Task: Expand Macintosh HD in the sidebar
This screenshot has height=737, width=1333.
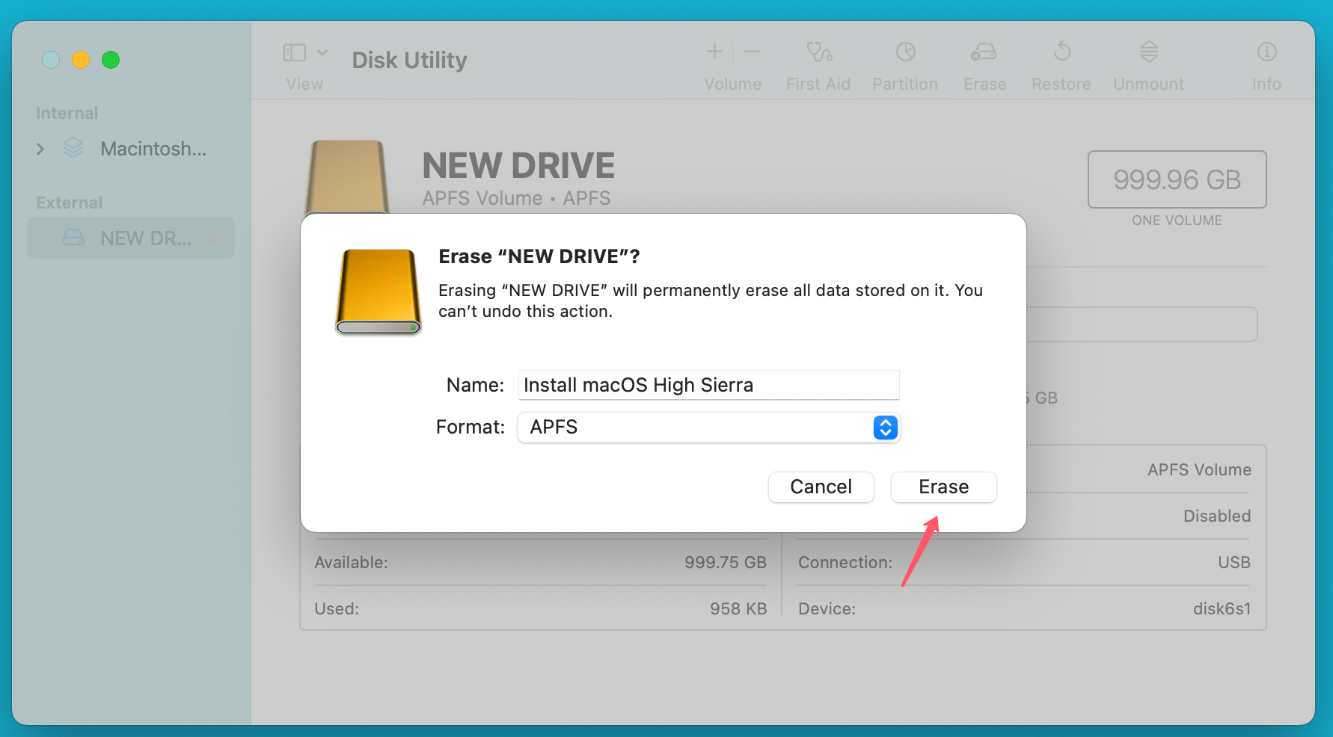Action: point(40,149)
